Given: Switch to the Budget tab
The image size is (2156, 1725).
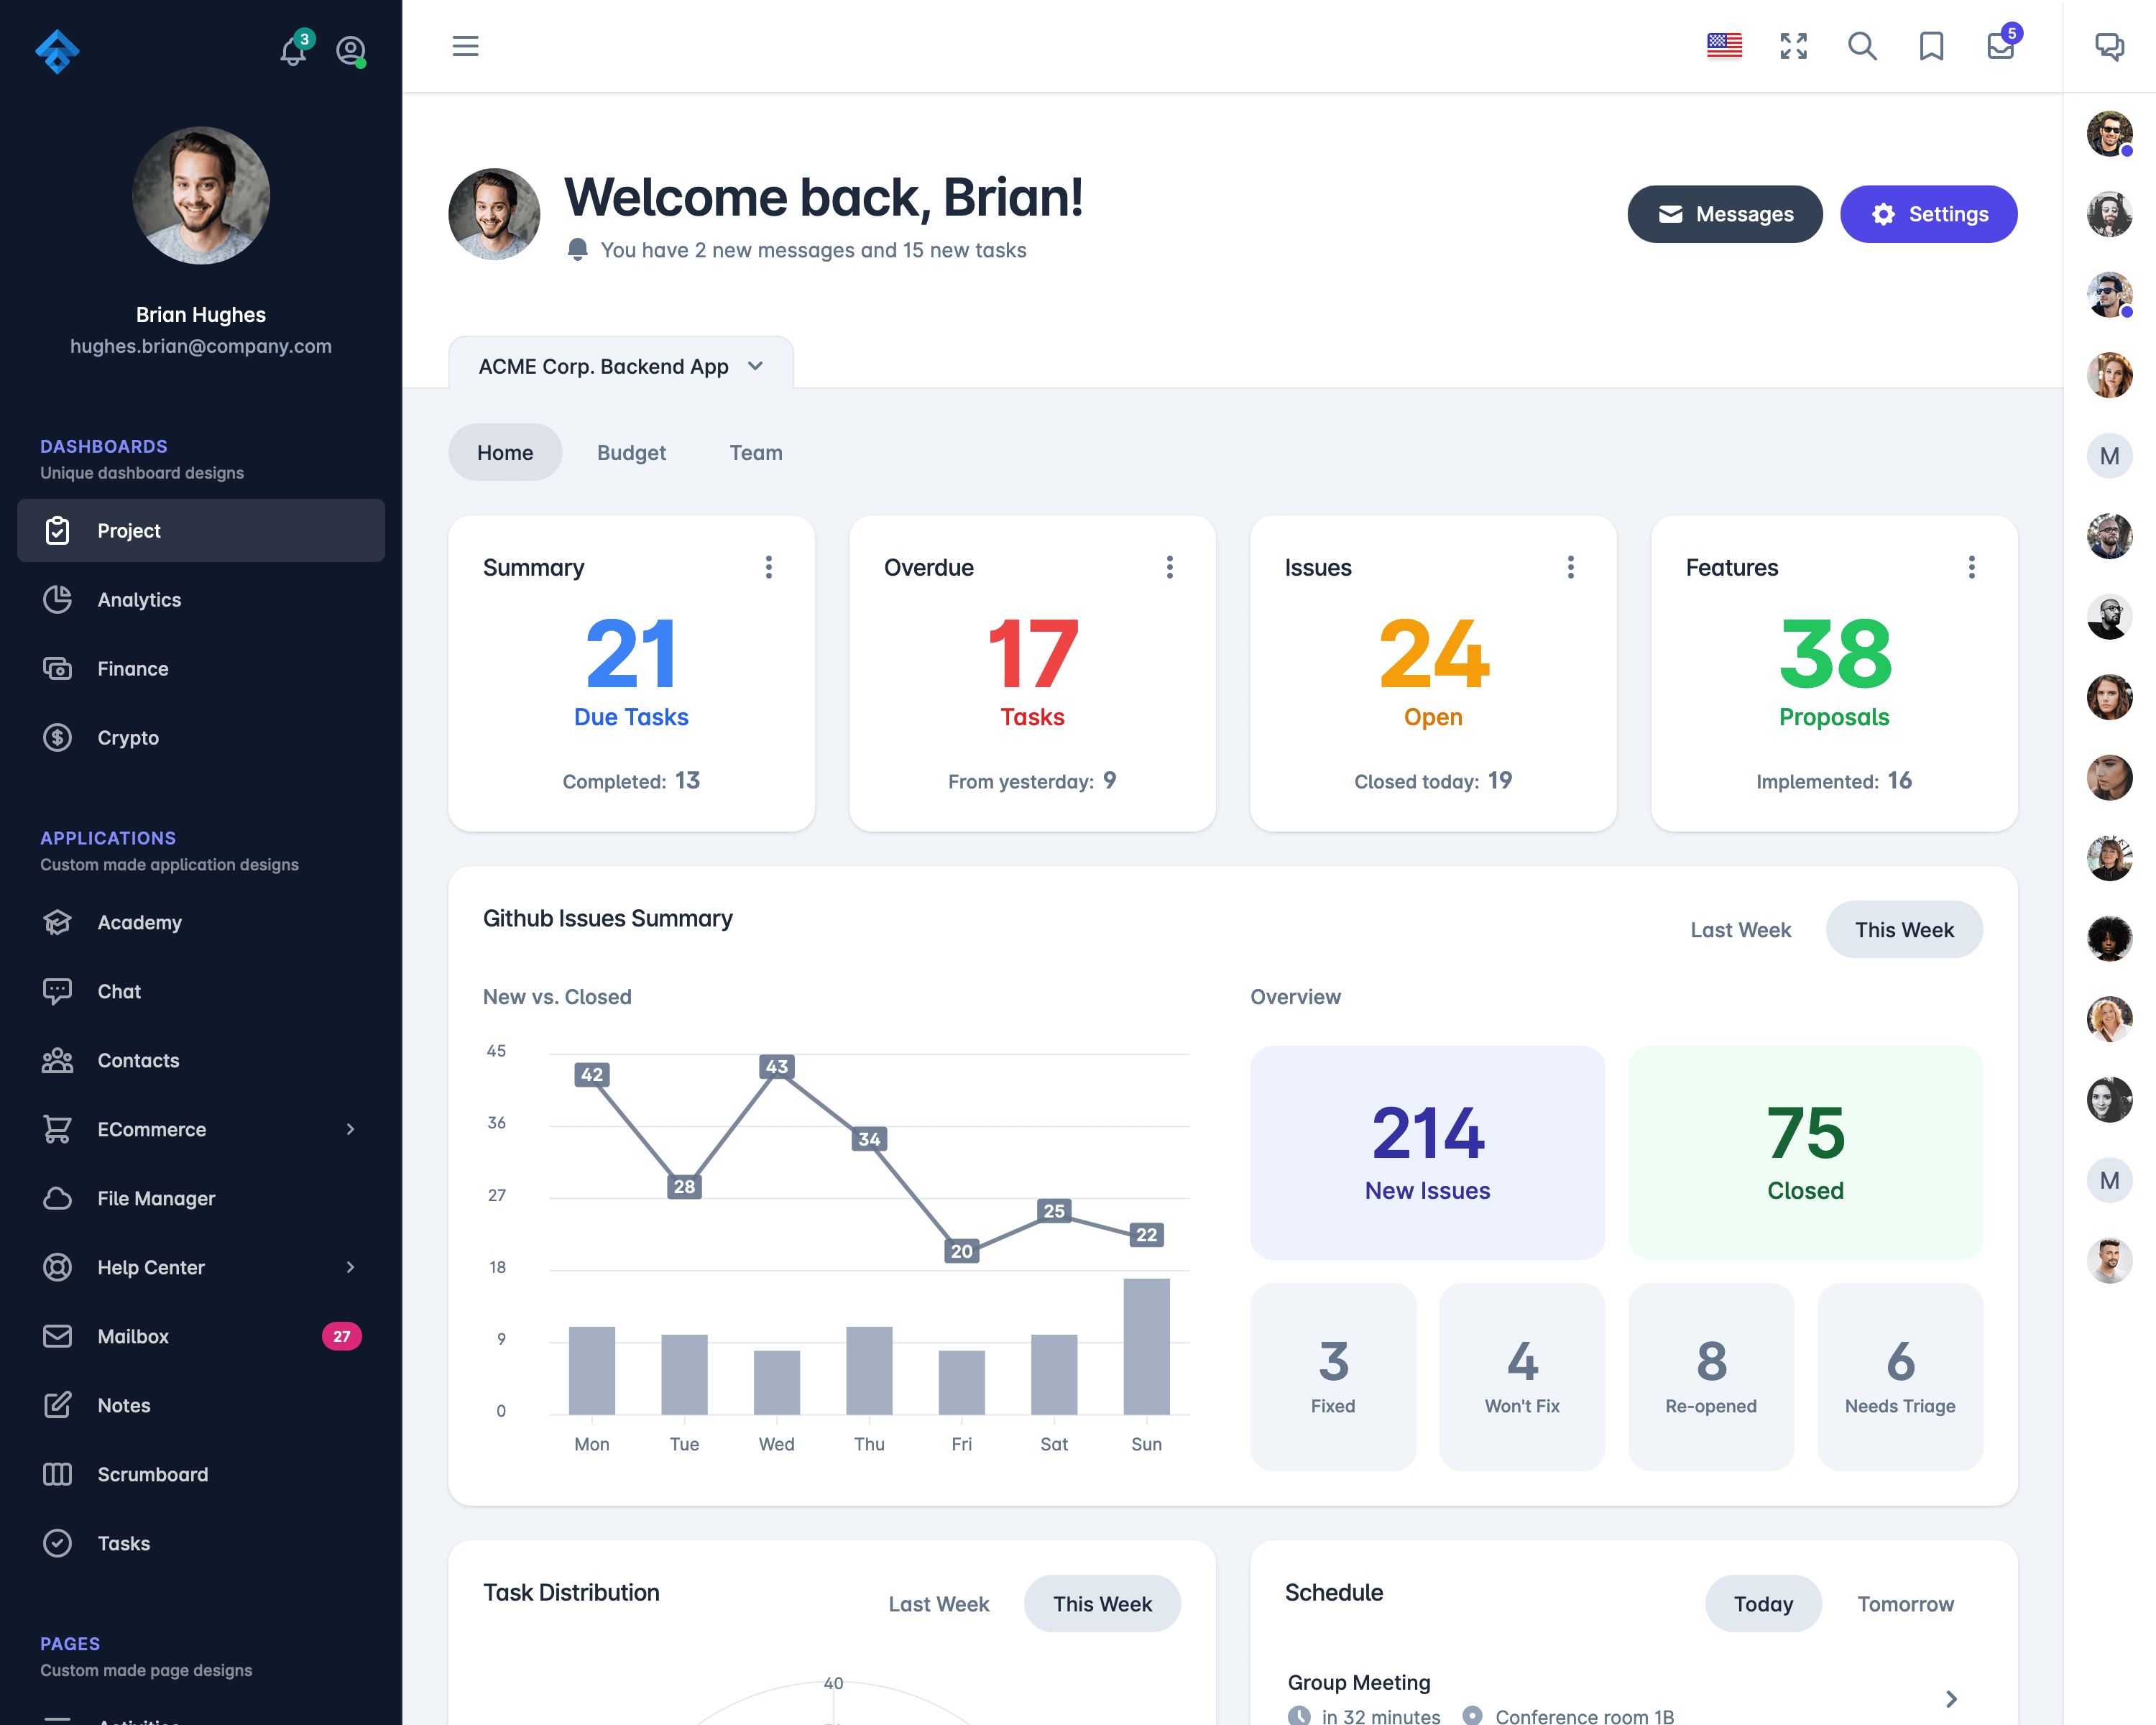Looking at the screenshot, I should [630, 451].
